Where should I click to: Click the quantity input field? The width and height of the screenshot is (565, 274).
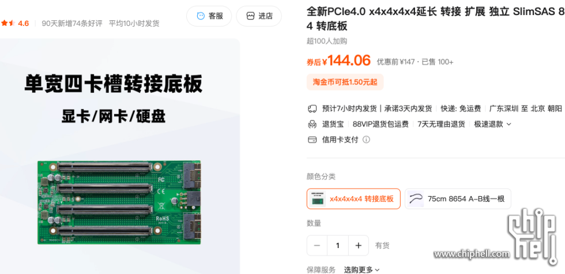(x=338, y=246)
